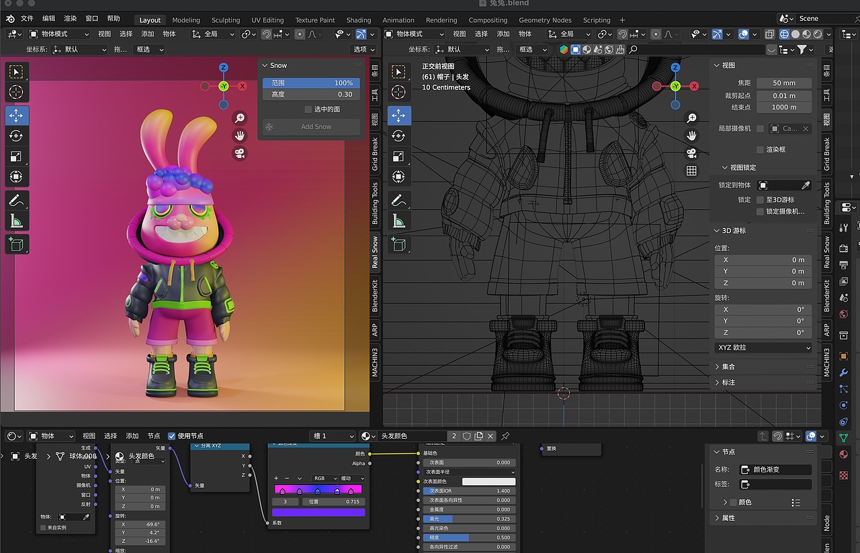Enable the 选中的面 checkbox
860x553 pixels.
pos(308,109)
